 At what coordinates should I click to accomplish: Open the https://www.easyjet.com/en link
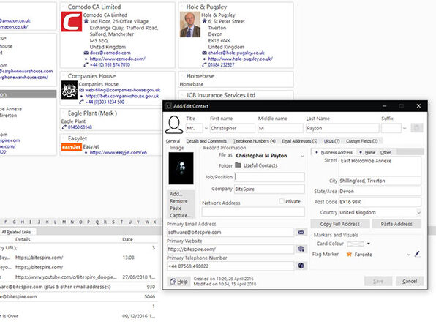119,152
